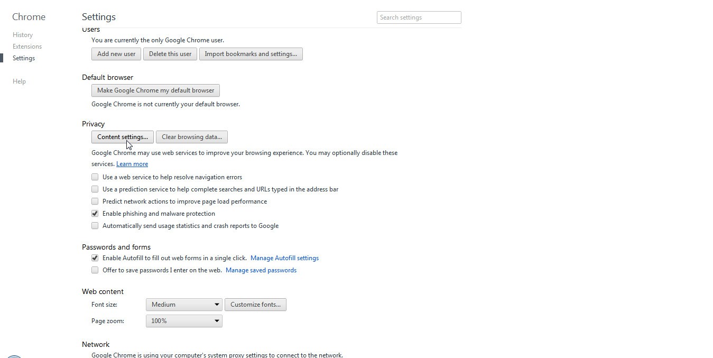713x358 pixels.
Task: Toggle sending usage statistics to Google
Action: [95, 226]
